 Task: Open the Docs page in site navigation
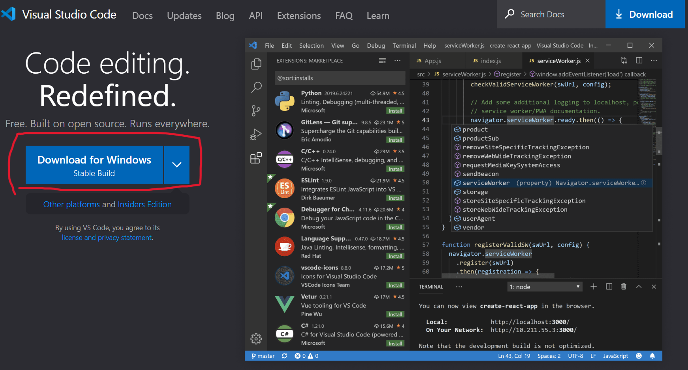(x=142, y=16)
